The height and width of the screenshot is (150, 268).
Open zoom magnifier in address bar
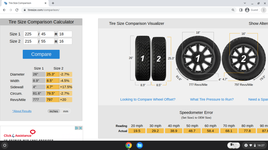(x=233, y=10)
